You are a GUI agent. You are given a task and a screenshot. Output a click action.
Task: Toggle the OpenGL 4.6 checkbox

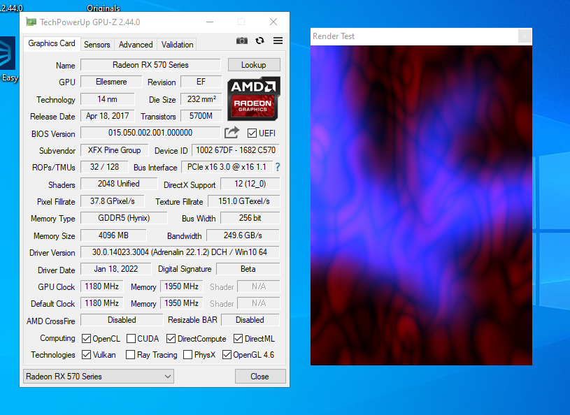pyautogui.click(x=227, y=354)
